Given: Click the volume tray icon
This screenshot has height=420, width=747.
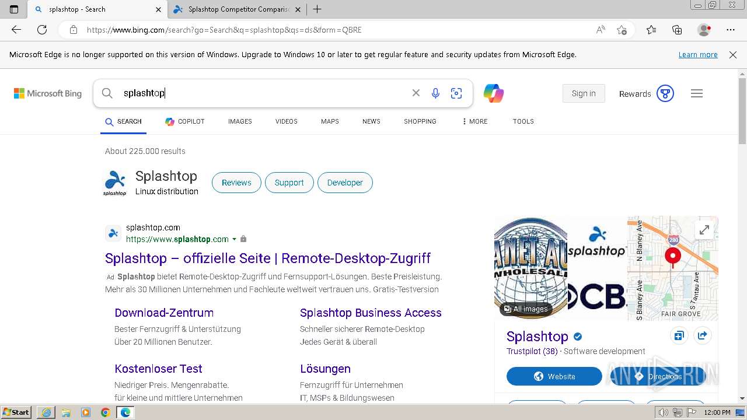Looking at the screenshot, I should click(x=664, y=412).
